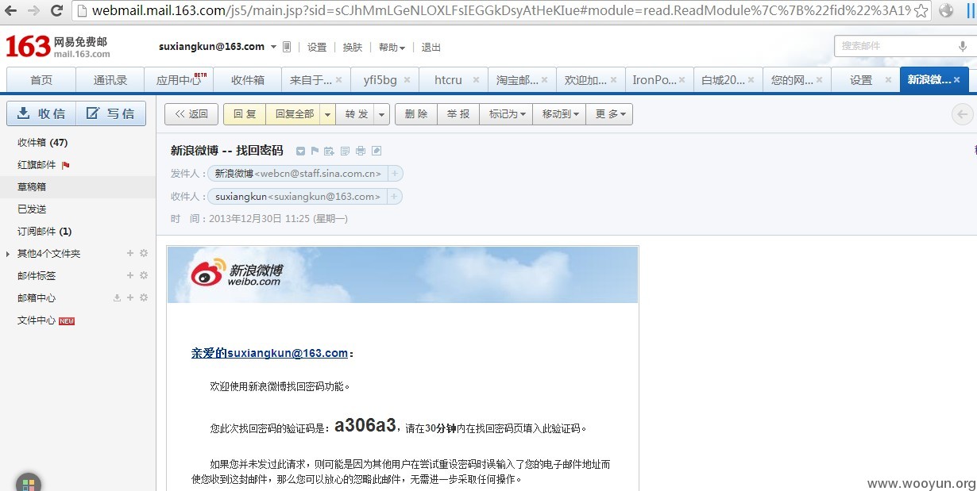Click the red flag icon beside 红旗邮件
This screenshot has height=491, width=977.
66,165
